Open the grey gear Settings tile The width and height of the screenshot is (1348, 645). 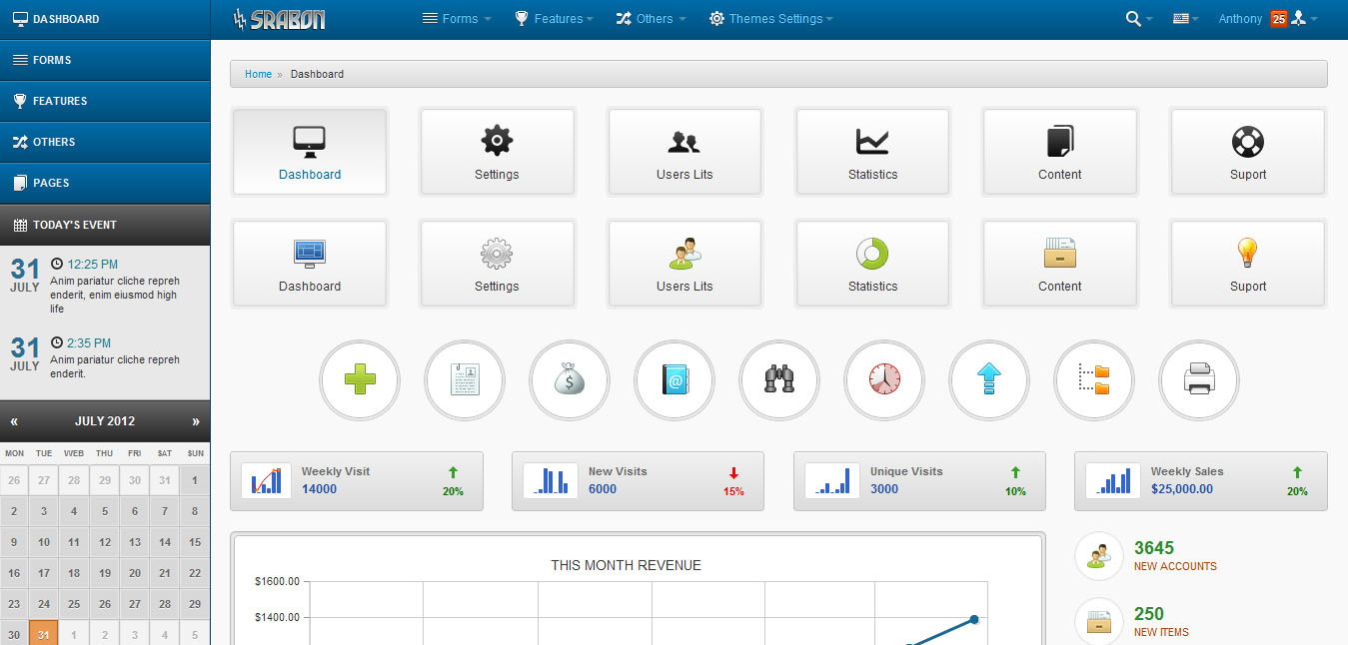(x=497, y=264)
